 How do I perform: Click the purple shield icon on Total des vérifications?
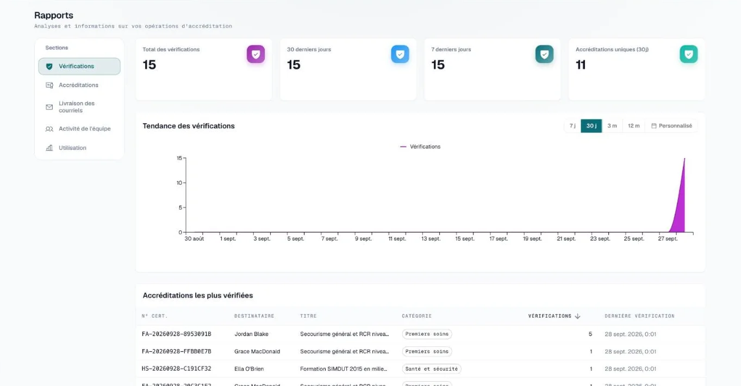tap(256, 54)
